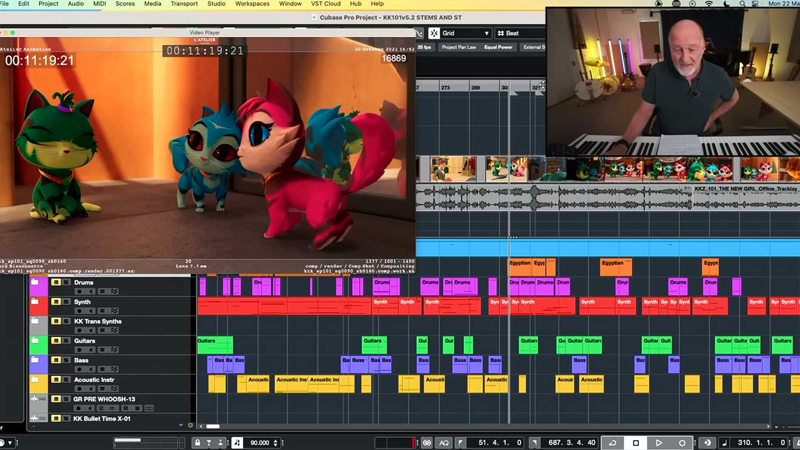Mute the KK Trans Synths track
The image size is (800, 450).
coord(56,321)
